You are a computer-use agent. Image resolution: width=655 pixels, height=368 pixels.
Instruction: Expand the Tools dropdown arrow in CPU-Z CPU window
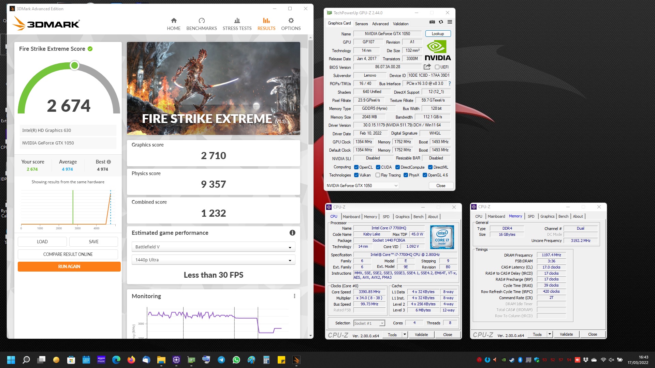405,335
